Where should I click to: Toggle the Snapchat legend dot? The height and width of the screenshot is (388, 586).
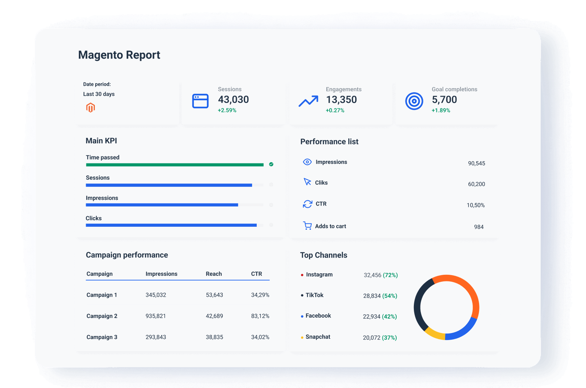click(x=302, y=337)
